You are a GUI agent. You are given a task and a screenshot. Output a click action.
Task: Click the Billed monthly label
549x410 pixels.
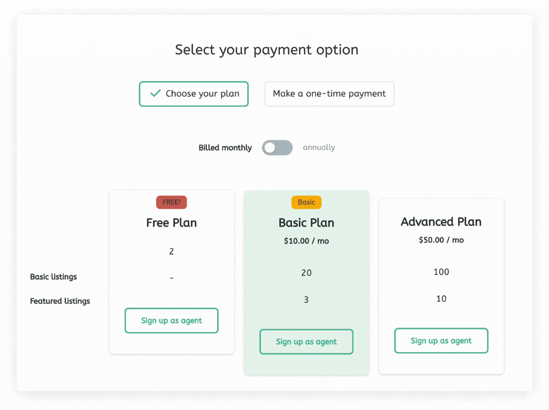[225, 148]
